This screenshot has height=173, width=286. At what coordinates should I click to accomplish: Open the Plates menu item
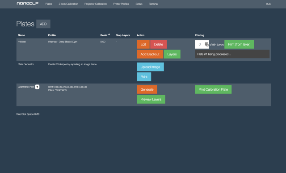pyautogui.click(x=49, y=4)
